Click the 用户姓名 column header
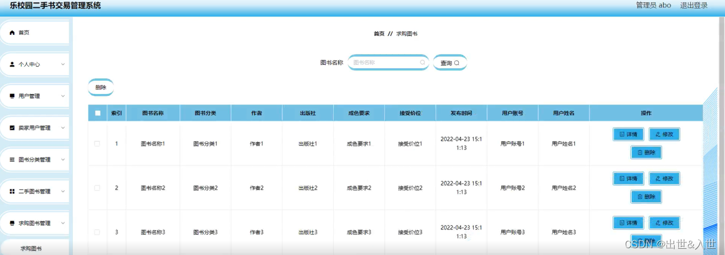This screenshot has height=255, width=725. click(564, 113)
